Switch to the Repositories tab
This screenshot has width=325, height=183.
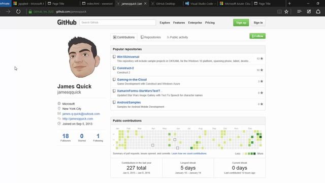click(x=151, y=37)
